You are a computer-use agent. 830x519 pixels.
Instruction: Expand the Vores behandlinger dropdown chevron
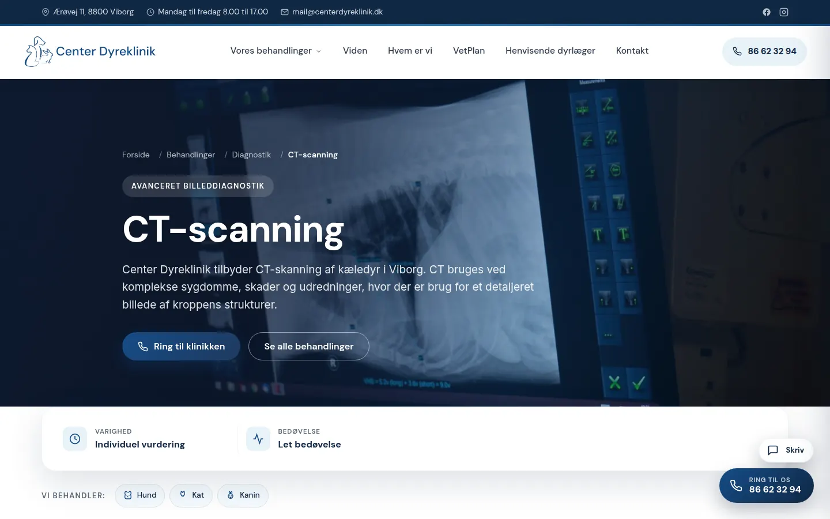[x=319, y=51]
